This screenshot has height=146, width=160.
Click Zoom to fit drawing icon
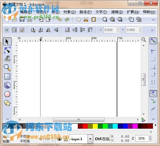(x=112, y=19)
